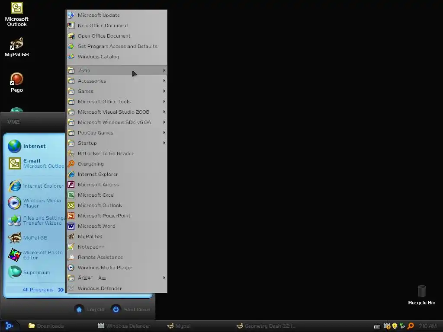
Task: Click the Microsoft Excel icon
Action: (71, 195)
